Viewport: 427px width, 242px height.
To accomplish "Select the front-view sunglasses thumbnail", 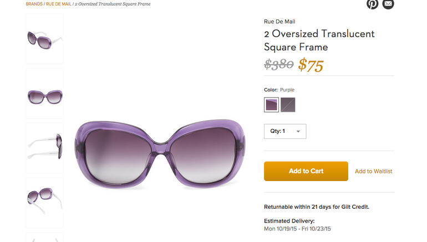I will click(x=44, y=94).
